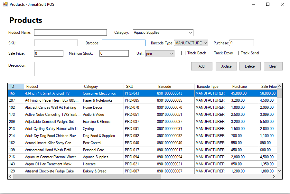The height and width of the screenshot is (194, 290).
Task: Focus the Minimum Stock input field
Action: point(114,53)
